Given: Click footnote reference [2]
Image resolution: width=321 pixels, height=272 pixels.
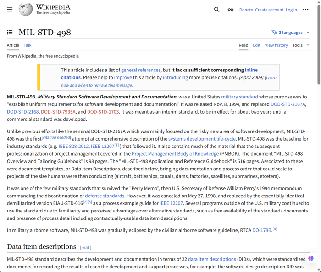Looking at the screenshot, I should pyautogui.click(x=85, y=202).
